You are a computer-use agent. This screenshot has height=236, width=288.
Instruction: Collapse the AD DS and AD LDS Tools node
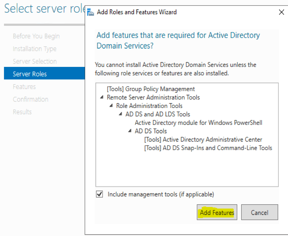click(x=121, y=114)
